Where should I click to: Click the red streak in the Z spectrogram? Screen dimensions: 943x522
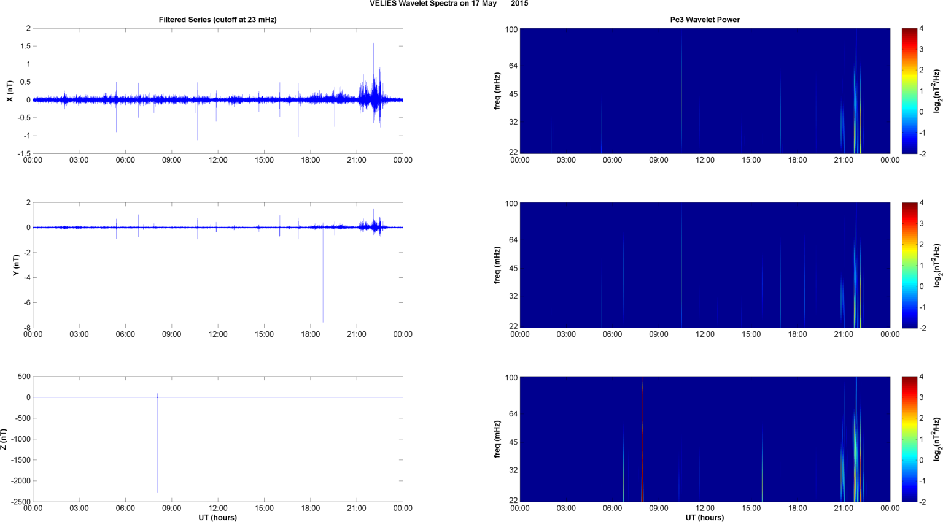point(642,442)
